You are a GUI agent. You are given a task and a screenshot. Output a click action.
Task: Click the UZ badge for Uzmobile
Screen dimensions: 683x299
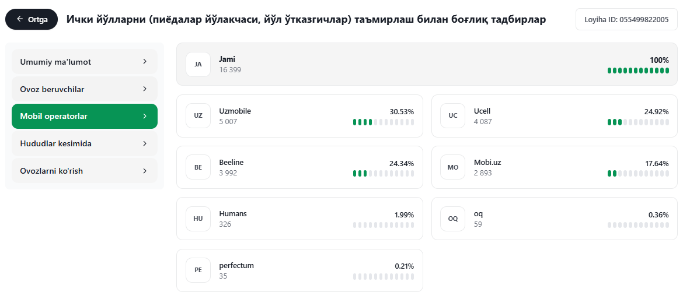tap(198, 115)
